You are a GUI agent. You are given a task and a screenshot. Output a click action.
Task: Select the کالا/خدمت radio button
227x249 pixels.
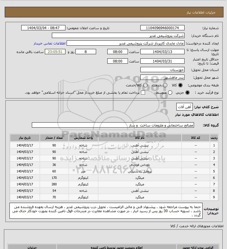click(145, 85)
